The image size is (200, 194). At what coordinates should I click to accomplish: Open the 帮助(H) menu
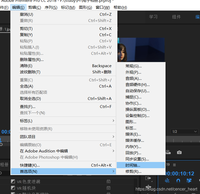coord(120,7)
